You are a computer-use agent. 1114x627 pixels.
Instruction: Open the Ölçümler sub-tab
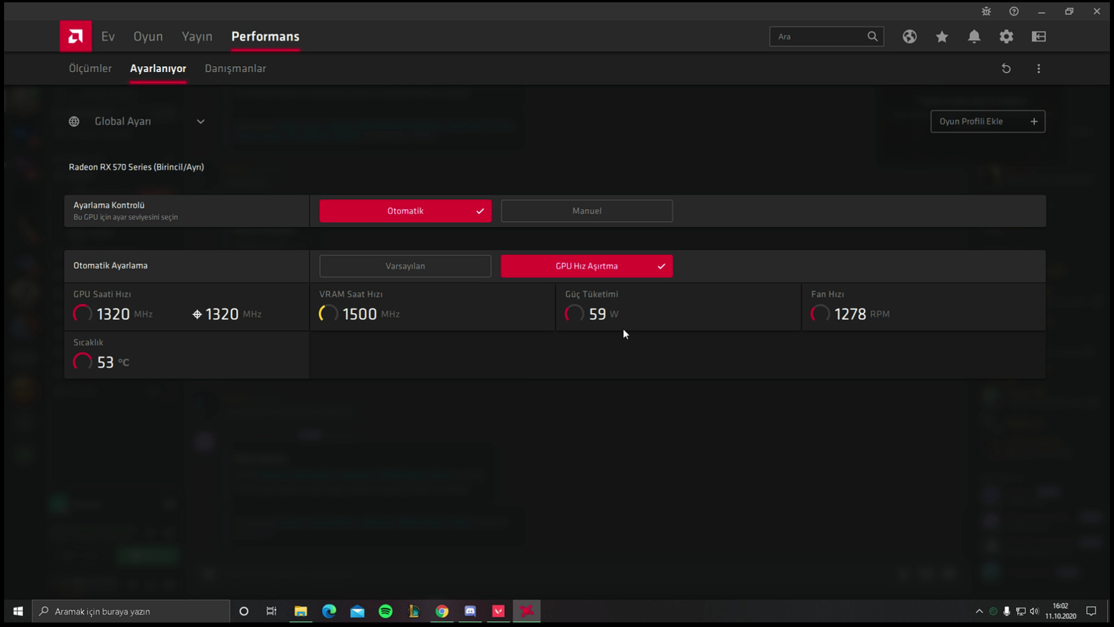90,69
